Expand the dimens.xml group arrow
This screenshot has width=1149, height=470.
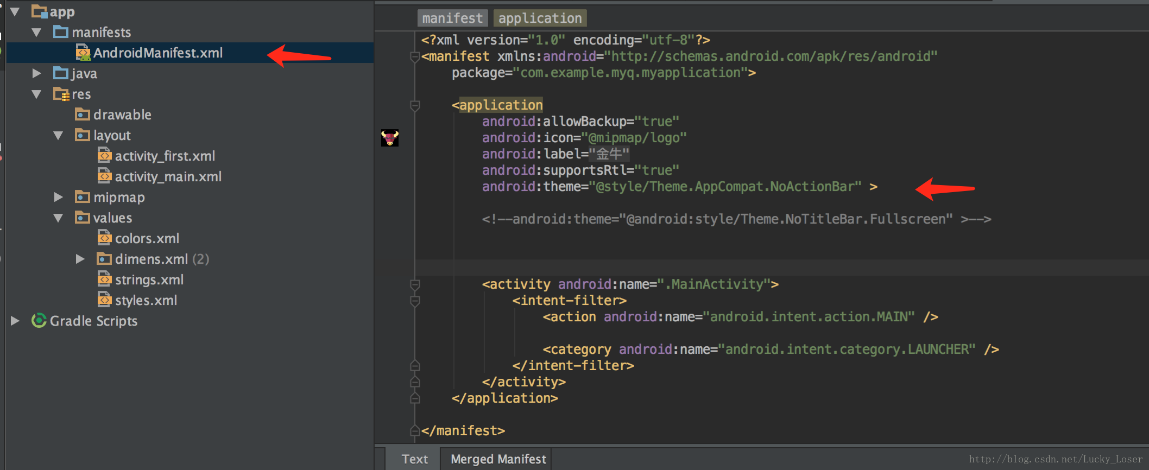80,259
